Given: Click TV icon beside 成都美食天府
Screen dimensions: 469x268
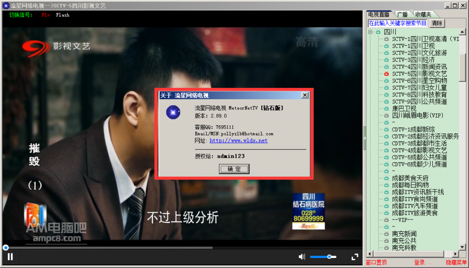Looking at the screenshot, I should point(386,178).
